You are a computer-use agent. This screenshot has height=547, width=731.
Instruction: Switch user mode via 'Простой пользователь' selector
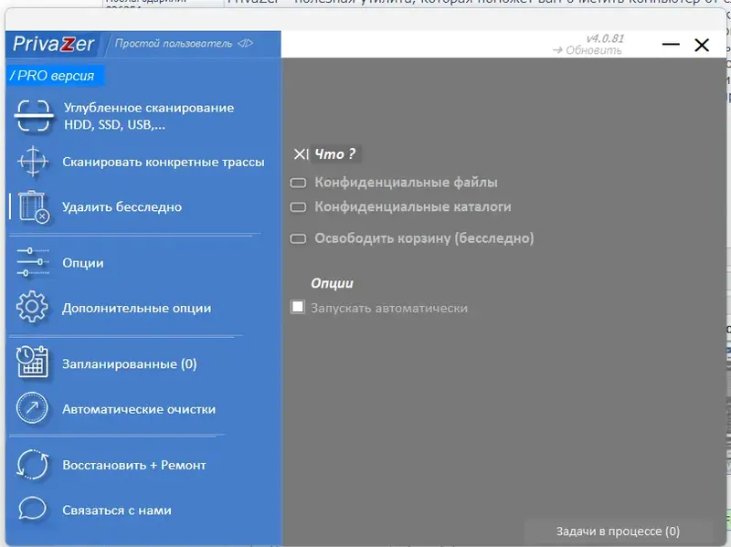[x=184, y=43]
